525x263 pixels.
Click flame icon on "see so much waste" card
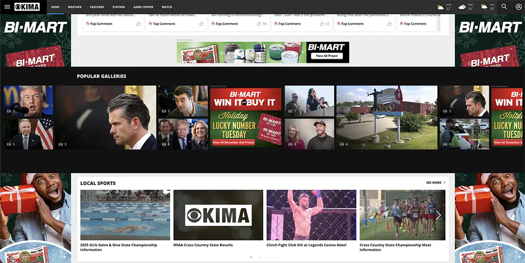click(151, 24)
